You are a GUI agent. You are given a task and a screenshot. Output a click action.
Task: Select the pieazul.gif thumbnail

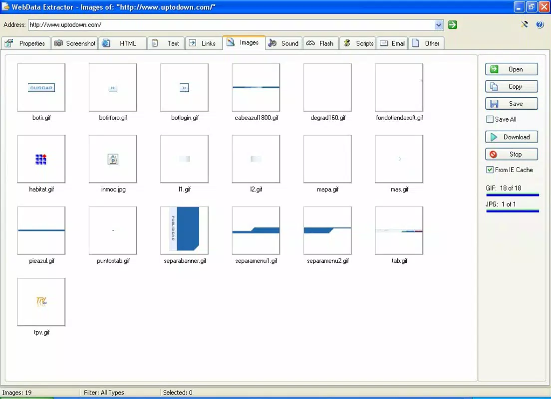[41, 230]
